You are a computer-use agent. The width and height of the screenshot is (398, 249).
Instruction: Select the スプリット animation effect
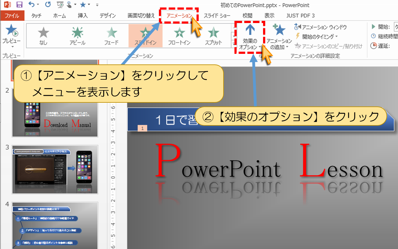pos(213,36)
